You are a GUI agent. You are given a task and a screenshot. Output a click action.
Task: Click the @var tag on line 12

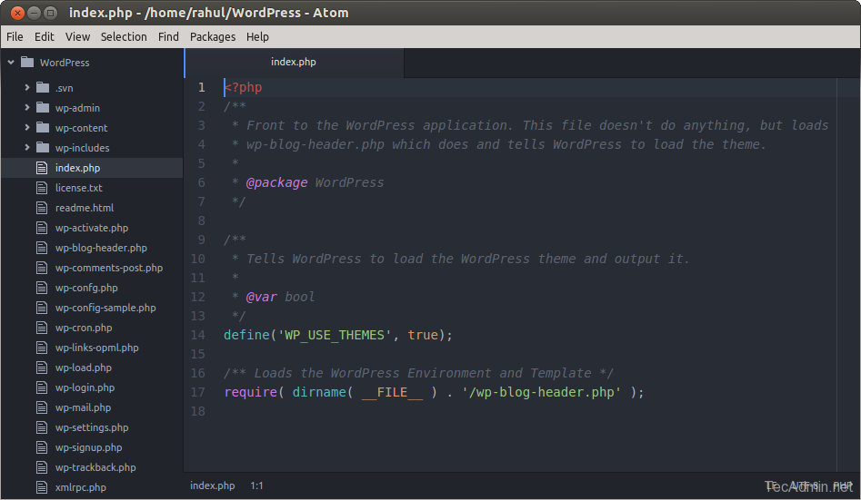(261, 297)
